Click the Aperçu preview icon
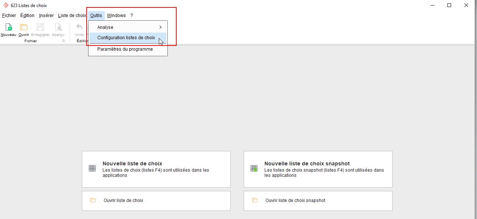 coord(58,27)
